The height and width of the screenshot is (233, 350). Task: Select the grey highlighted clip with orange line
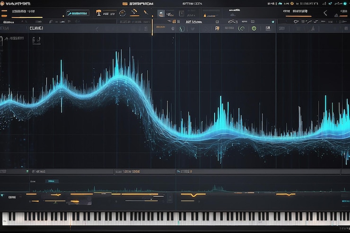(x=81, y=201)
